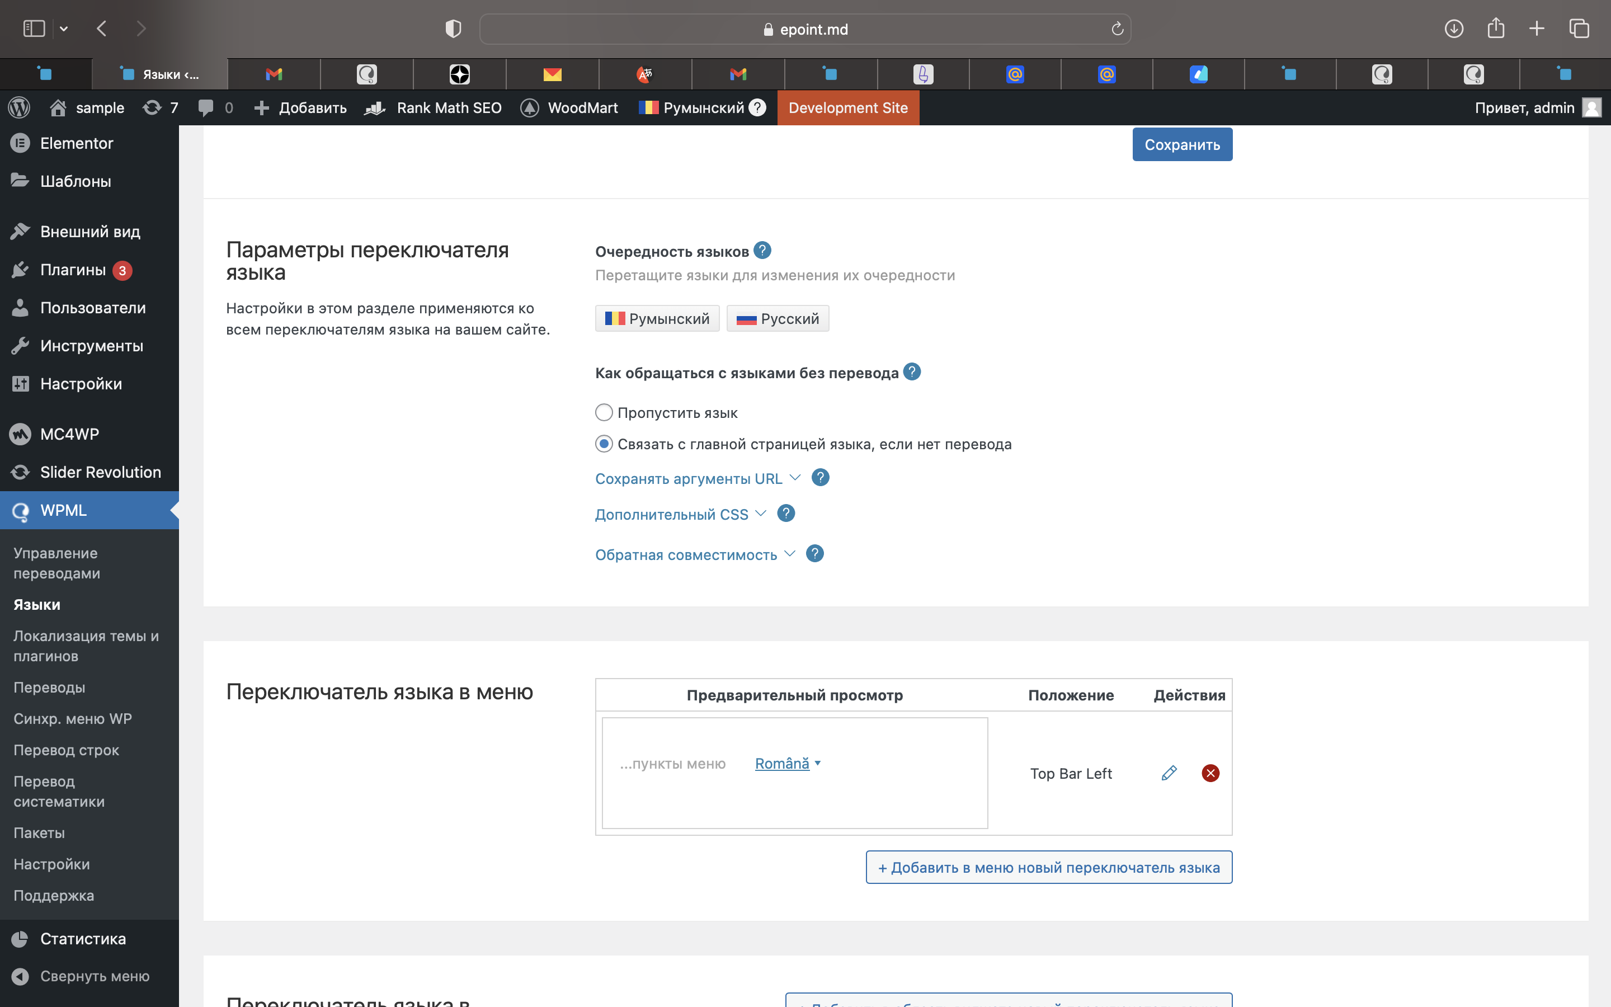The image size is (1611, 1007).
Task: Click the WordPress logo in admin bar
Action: coord(20,107)
